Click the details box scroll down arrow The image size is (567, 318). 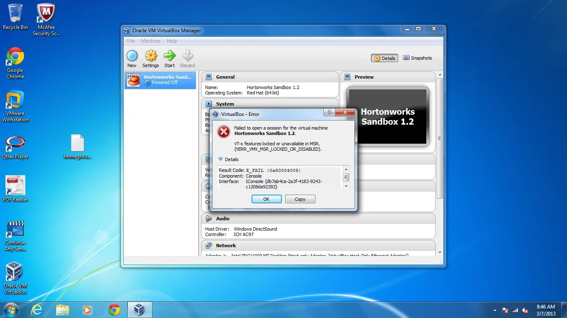click(346, 186)
